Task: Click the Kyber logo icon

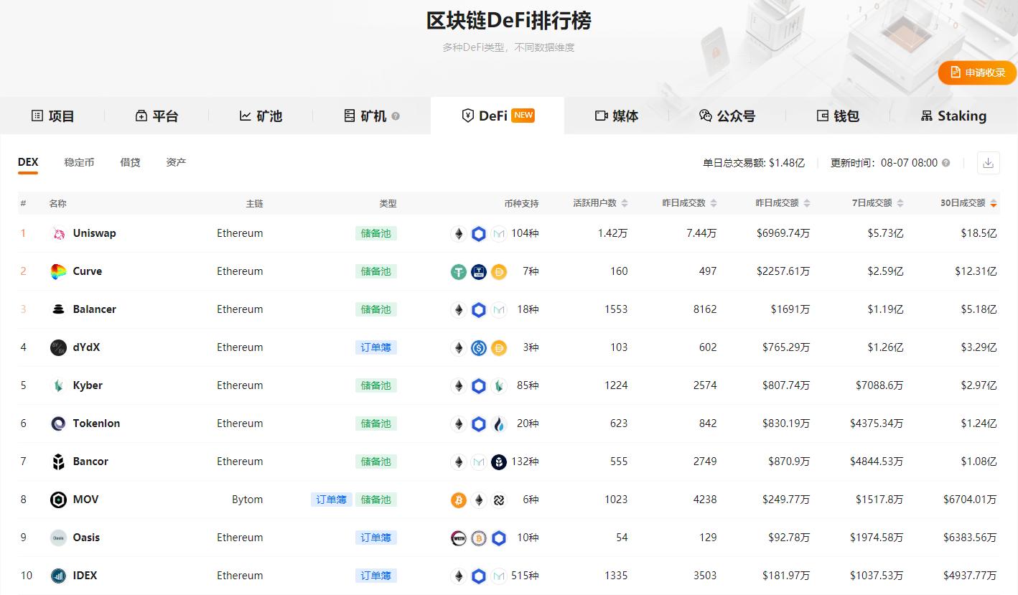Action: pyautogui.click(x=57, y=385)
